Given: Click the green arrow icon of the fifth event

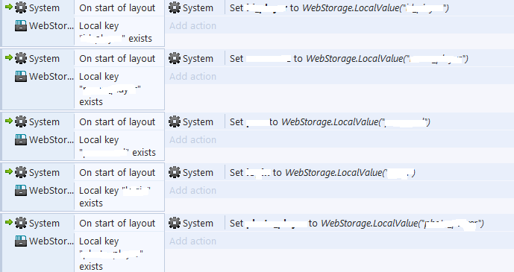Looking at the screenshot, I should pos(9,222).
